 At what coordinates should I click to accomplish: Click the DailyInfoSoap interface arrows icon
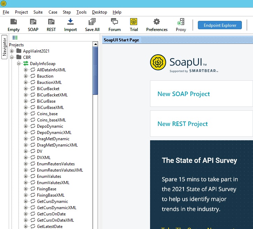point(26,63)
